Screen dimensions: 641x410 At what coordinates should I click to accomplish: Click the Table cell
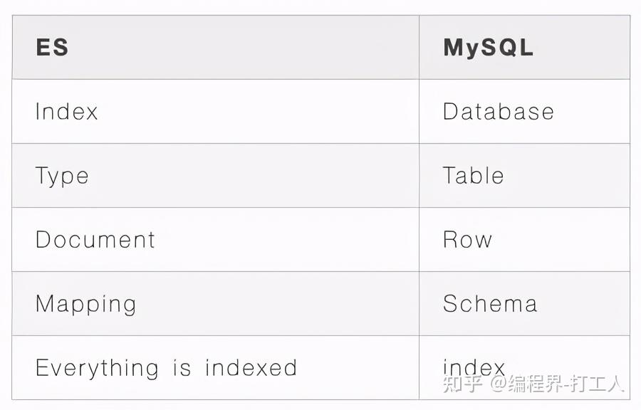click(x=473, y=176)
